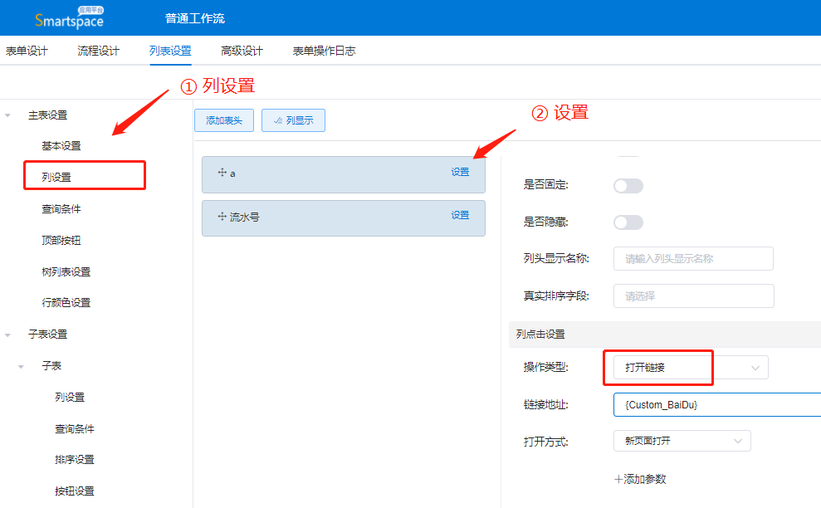The image size is (821, 508).
Task: Toggle the 是否固定 switch
Action: [x=628, y=186]
